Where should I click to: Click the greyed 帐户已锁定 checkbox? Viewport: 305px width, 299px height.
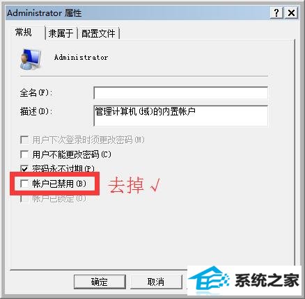24,198
